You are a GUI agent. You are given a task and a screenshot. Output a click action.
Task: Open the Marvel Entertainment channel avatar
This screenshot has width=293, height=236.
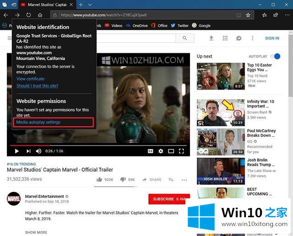14,199
